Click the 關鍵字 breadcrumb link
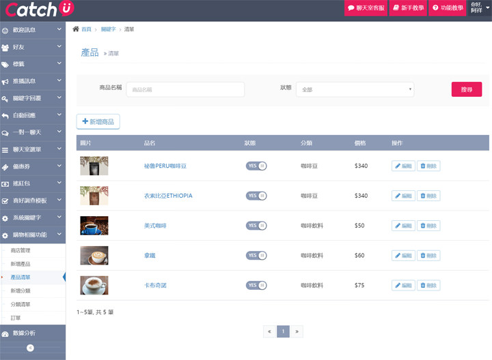Screen dimensions: 492x360 coord(108,29)
